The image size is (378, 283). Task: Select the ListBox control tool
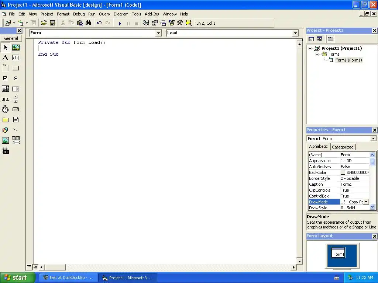point(16,89)
